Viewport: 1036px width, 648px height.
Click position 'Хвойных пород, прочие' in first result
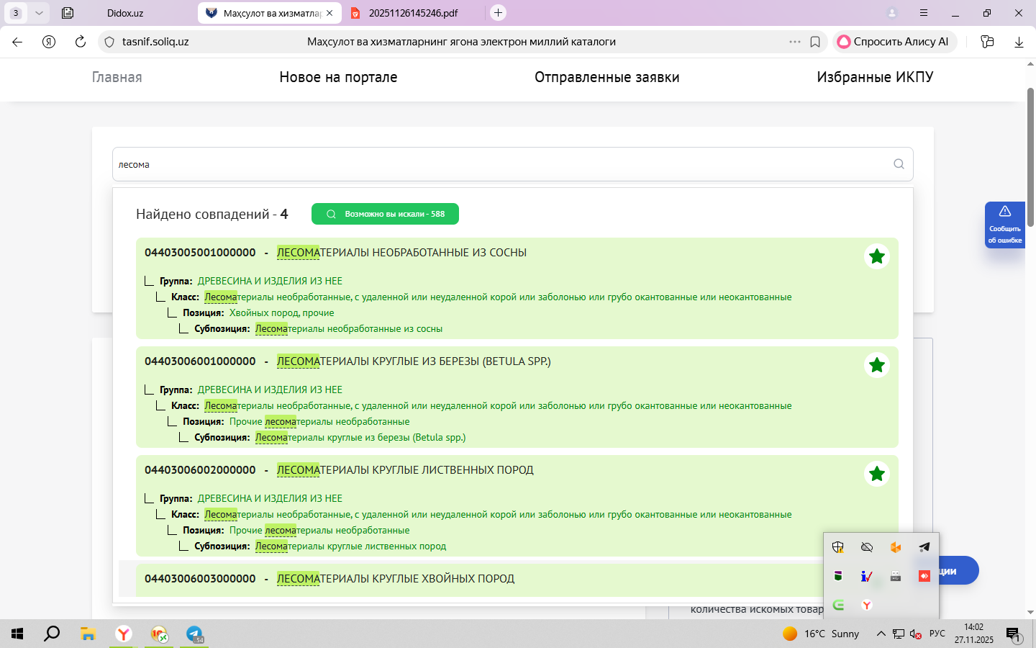[x=281, y=313]
